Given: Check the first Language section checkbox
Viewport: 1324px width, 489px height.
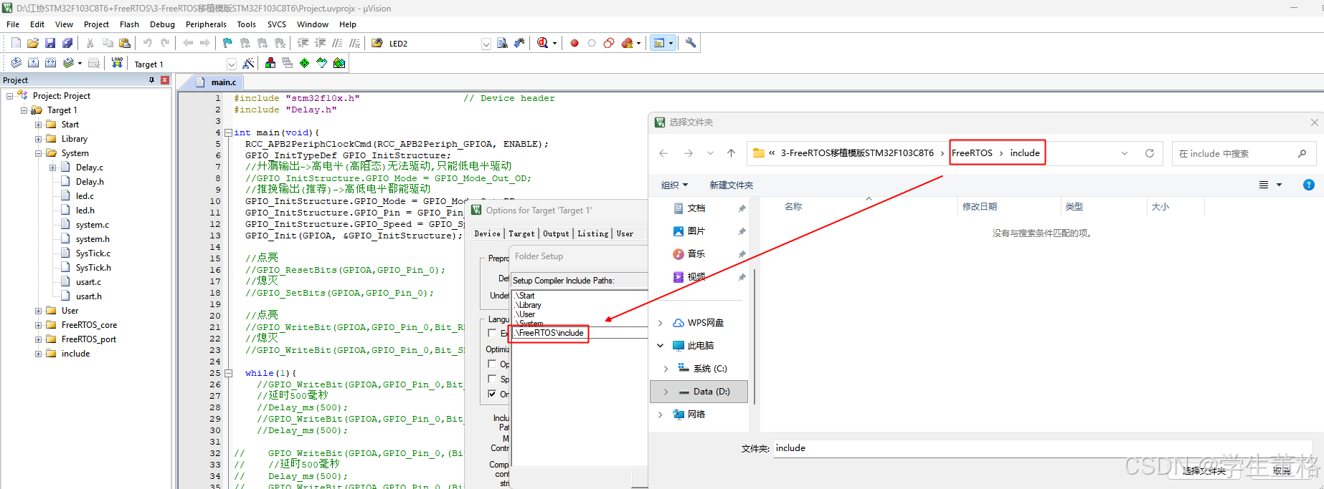Looking at the screenshot, I should click(x=492, y=333).
